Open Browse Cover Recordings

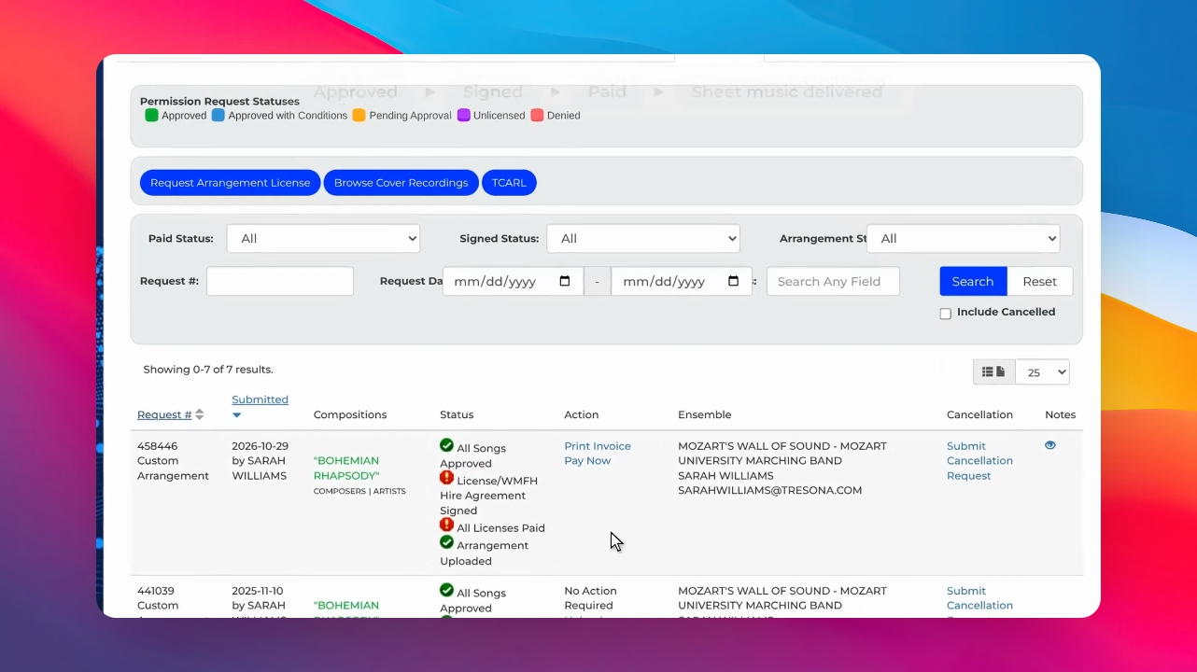coord(401,183)
